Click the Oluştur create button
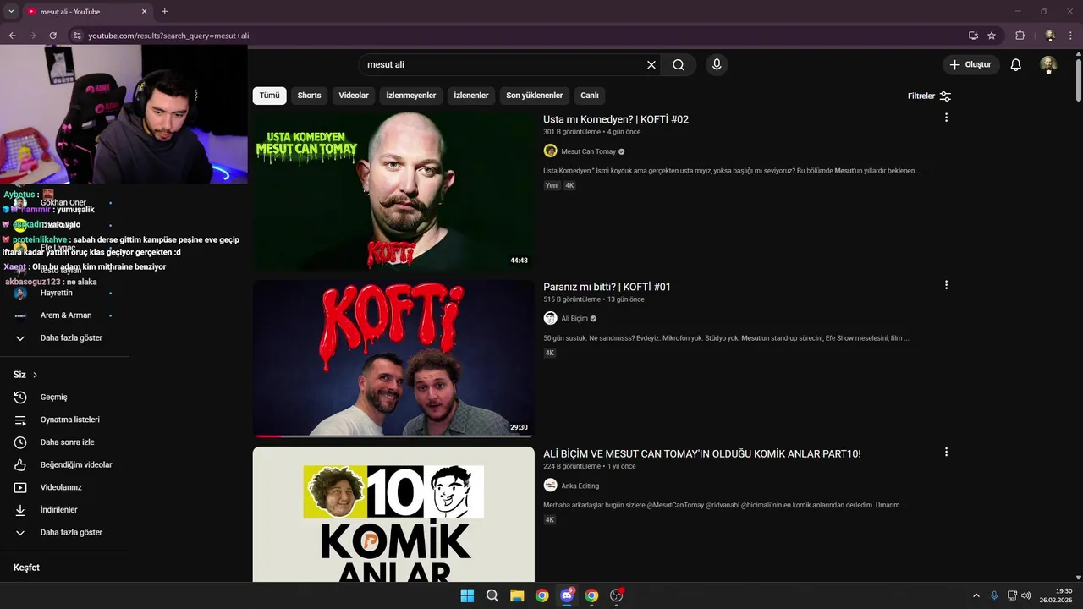1083x609 pixels. 971,65
